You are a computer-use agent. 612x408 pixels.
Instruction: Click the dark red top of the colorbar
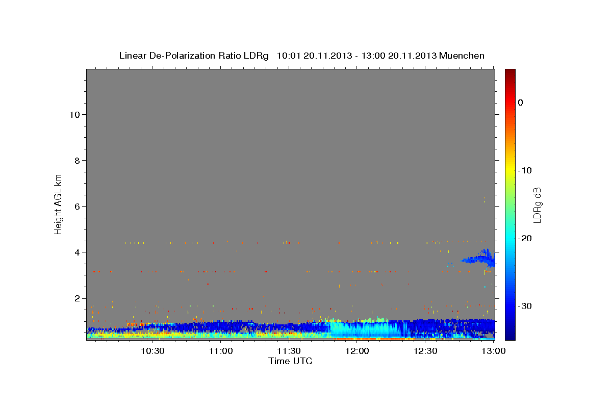(x=510, y=74)
